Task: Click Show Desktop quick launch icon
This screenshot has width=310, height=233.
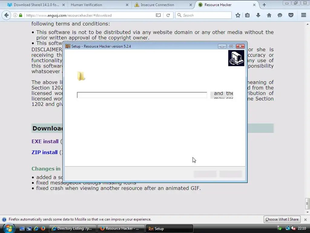Action: coord(22,228)
